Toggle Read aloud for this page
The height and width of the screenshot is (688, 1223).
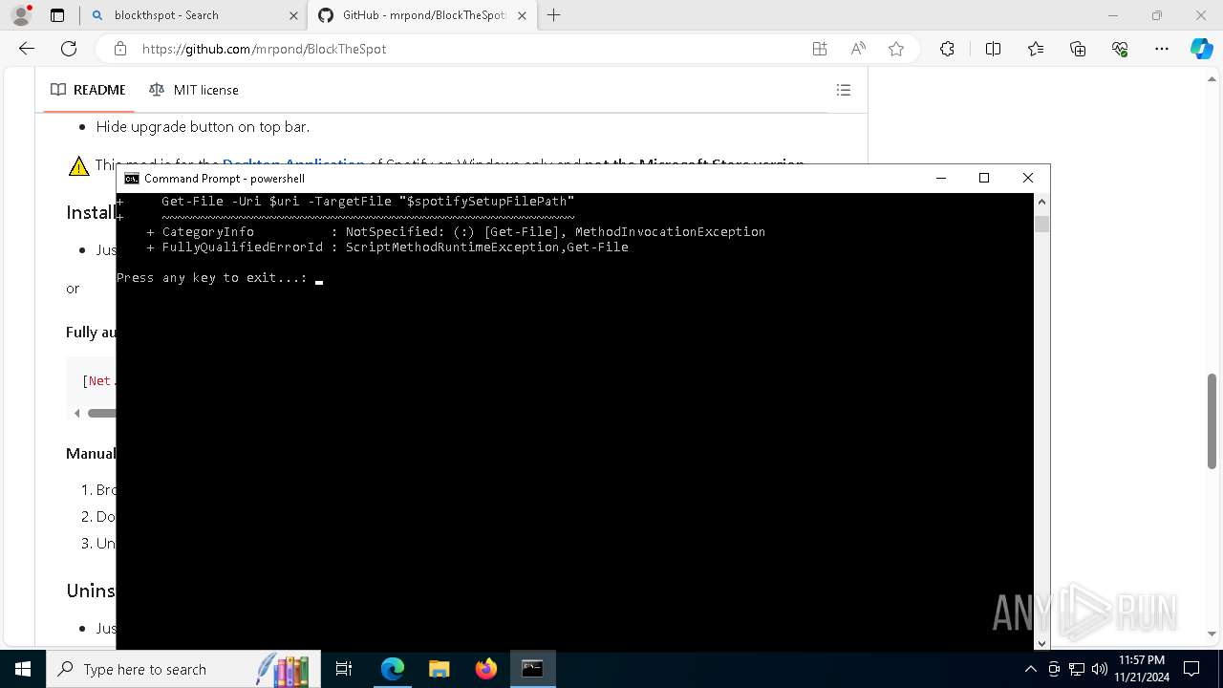click(858, 49)
